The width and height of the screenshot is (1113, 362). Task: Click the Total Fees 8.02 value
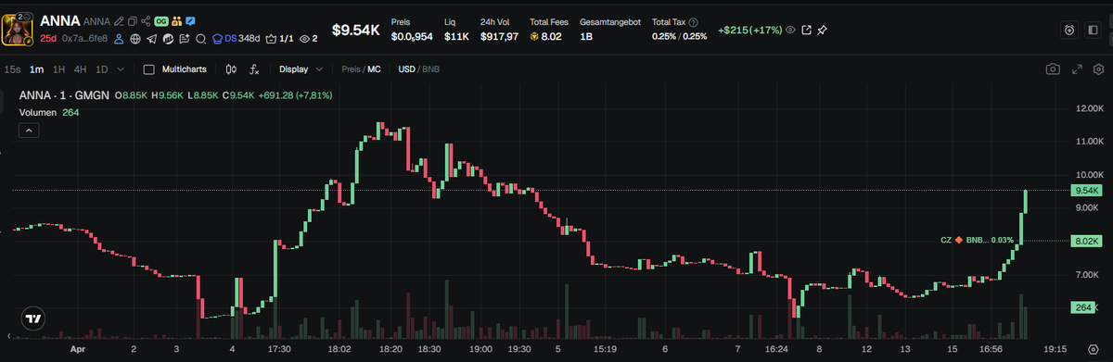[x=546, y=37]
